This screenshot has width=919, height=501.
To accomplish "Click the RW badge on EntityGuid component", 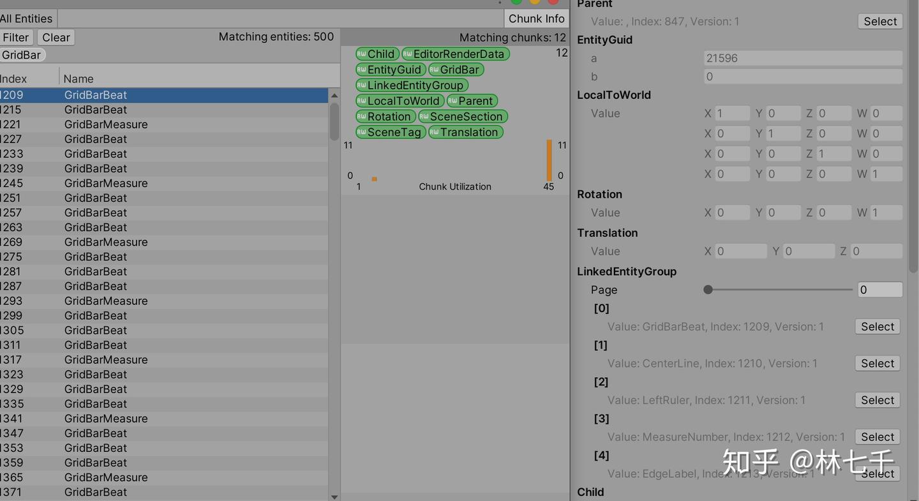I will 363,70.
